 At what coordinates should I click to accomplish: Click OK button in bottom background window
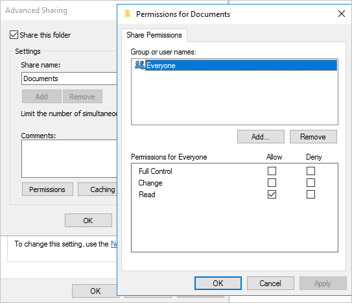95,291
